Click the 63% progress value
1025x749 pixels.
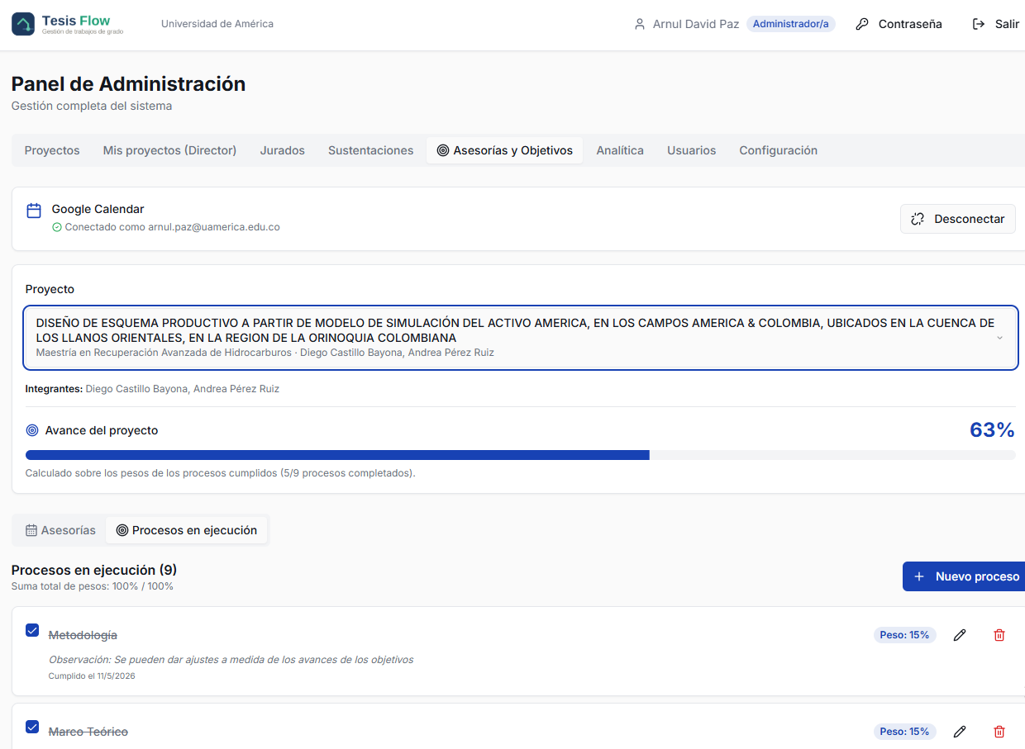click(x=992, y=430)
